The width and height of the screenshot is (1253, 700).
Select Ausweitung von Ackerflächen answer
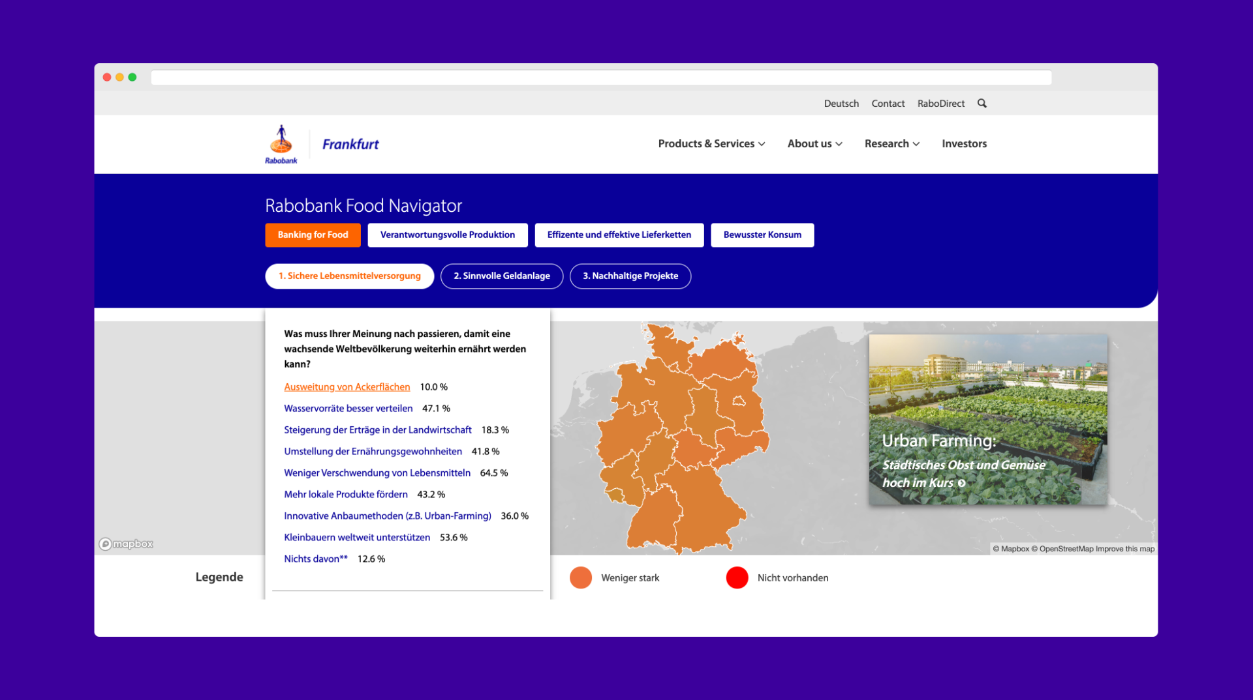pyautogui.click(x=347, y=386)
